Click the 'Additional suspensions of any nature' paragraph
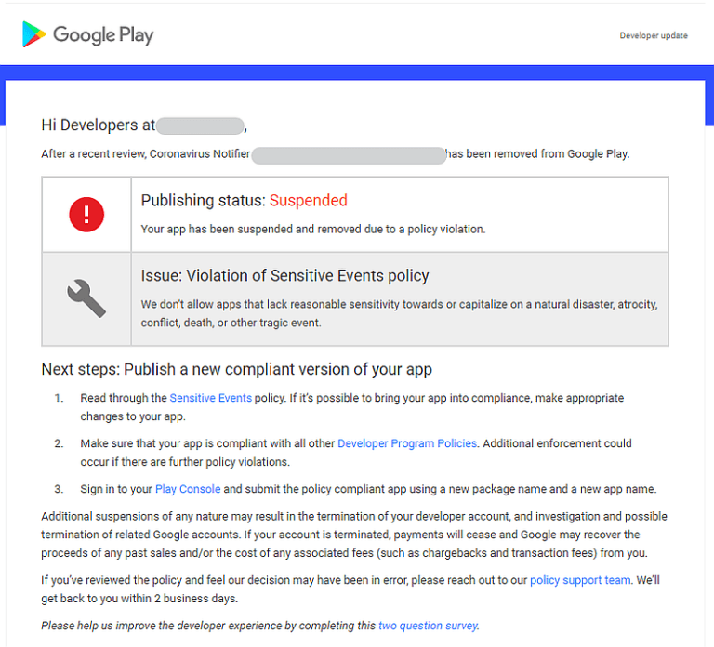The height and width of the screenshot is (647, 714). click(354, 535)
